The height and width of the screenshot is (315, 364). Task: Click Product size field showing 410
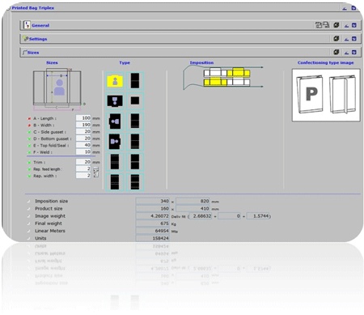[193, 209]
